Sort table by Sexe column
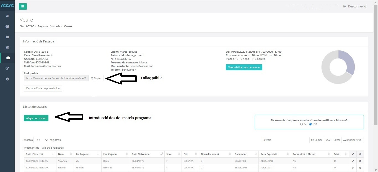The height and width of the screenshot is (172, 378). [173, 154]
